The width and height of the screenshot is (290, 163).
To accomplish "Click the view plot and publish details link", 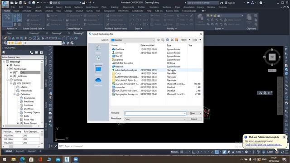I will pyautogui.click(x=264, y=145).
